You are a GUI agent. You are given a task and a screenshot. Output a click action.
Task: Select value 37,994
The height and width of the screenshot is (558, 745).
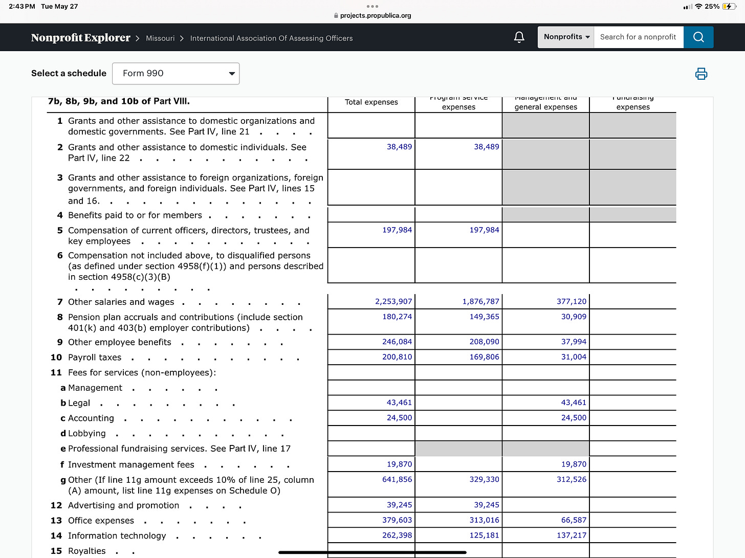[x=574, y=342]
